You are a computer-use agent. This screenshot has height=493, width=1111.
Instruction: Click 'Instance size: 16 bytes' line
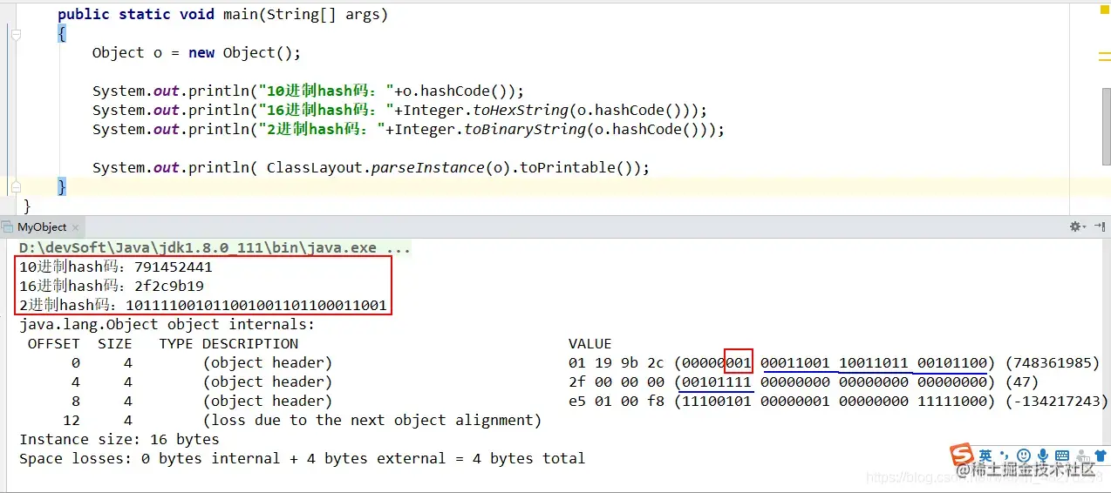(x=119, y=439)
